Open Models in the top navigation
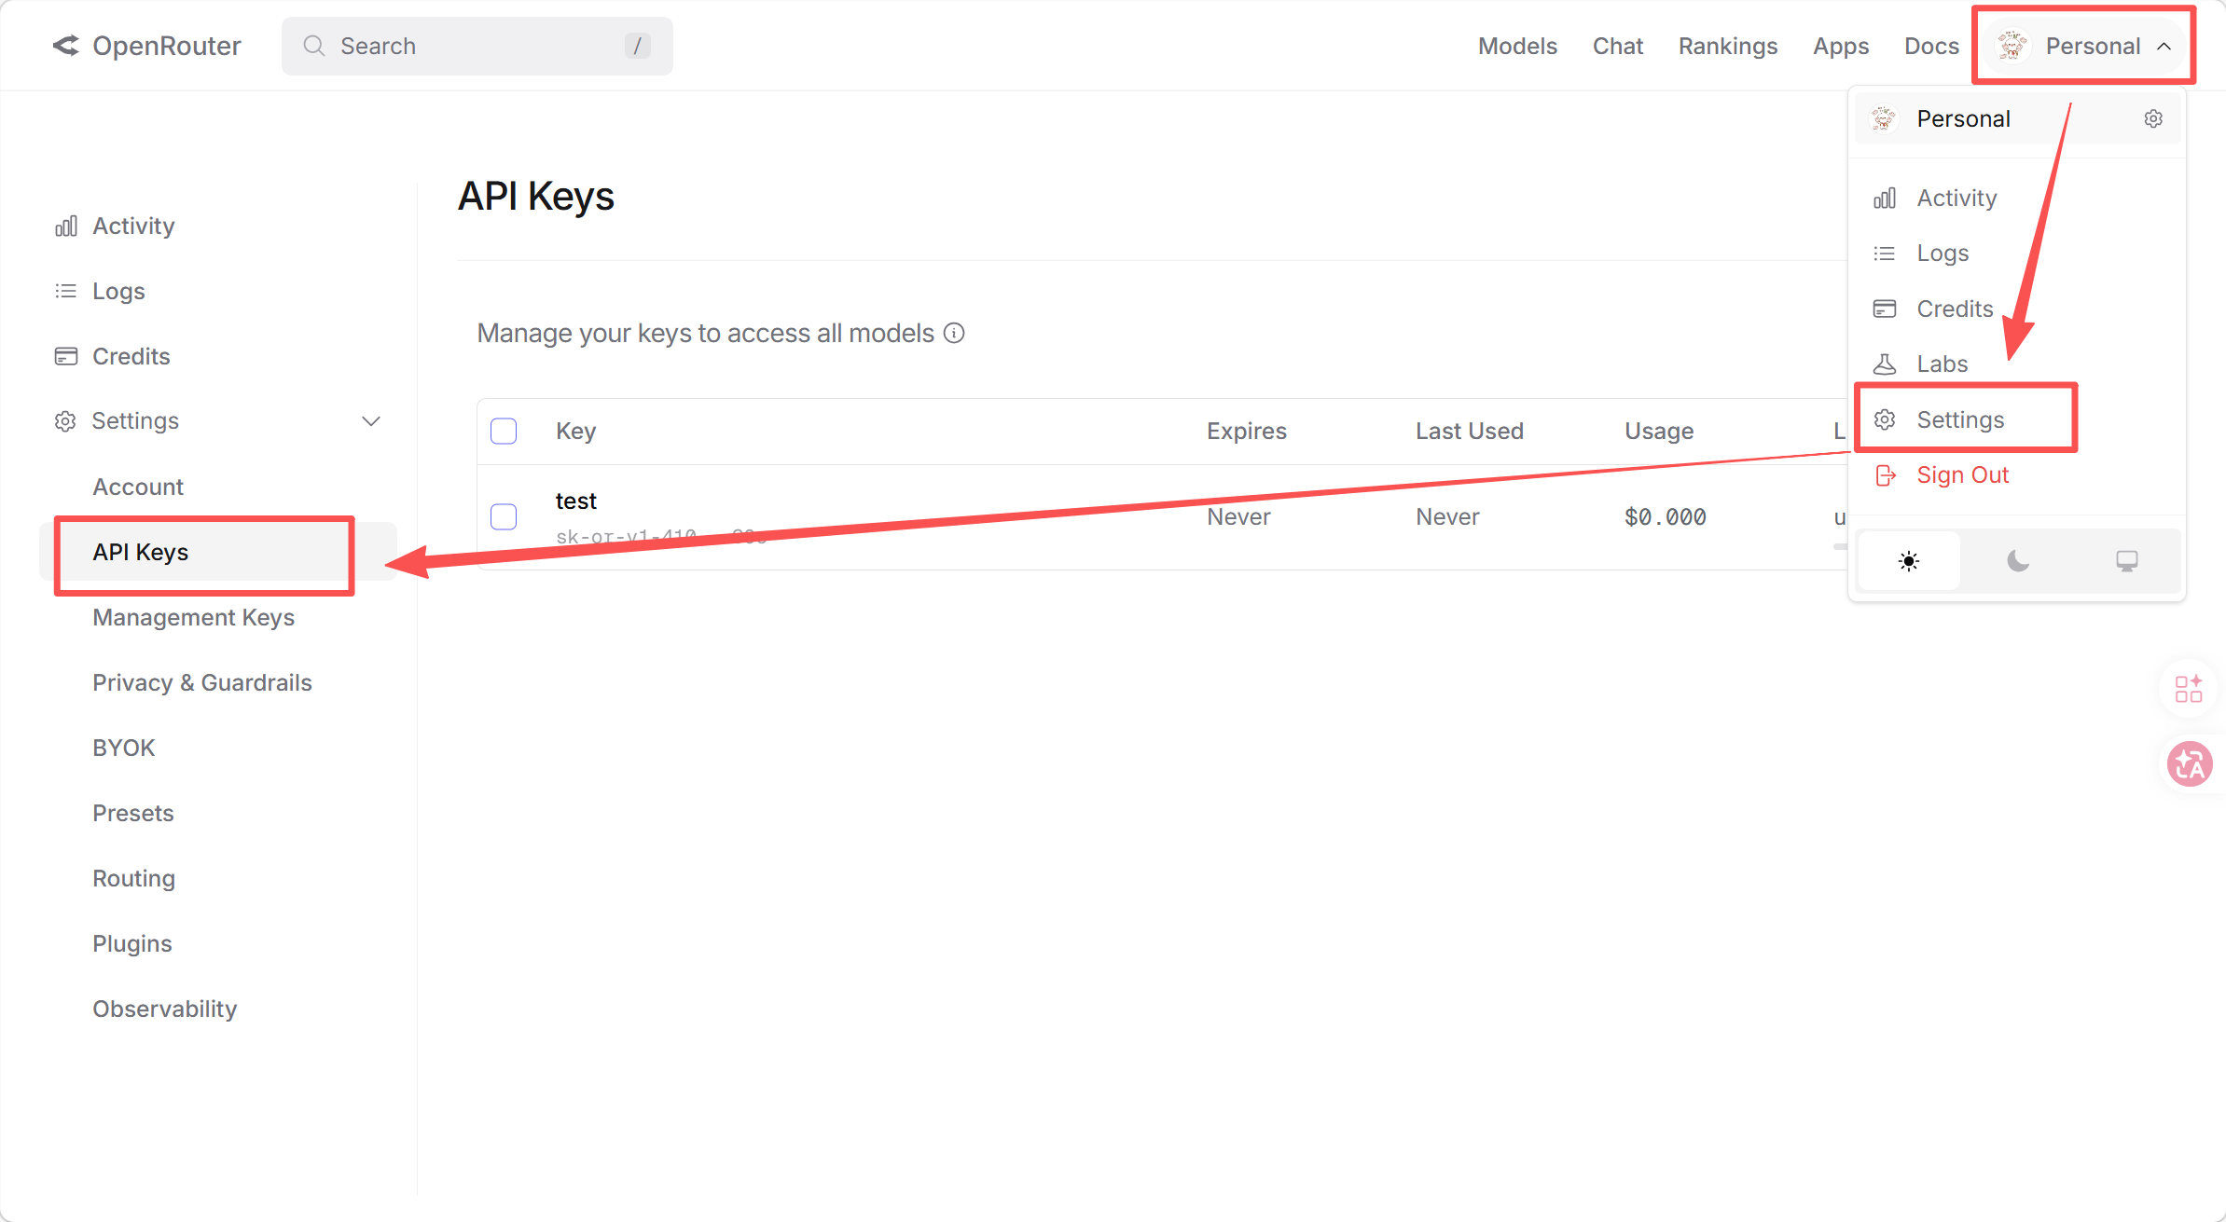 tap(1517, 46)
